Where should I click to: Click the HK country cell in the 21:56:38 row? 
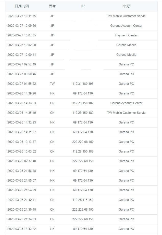(x=52, y=171)
